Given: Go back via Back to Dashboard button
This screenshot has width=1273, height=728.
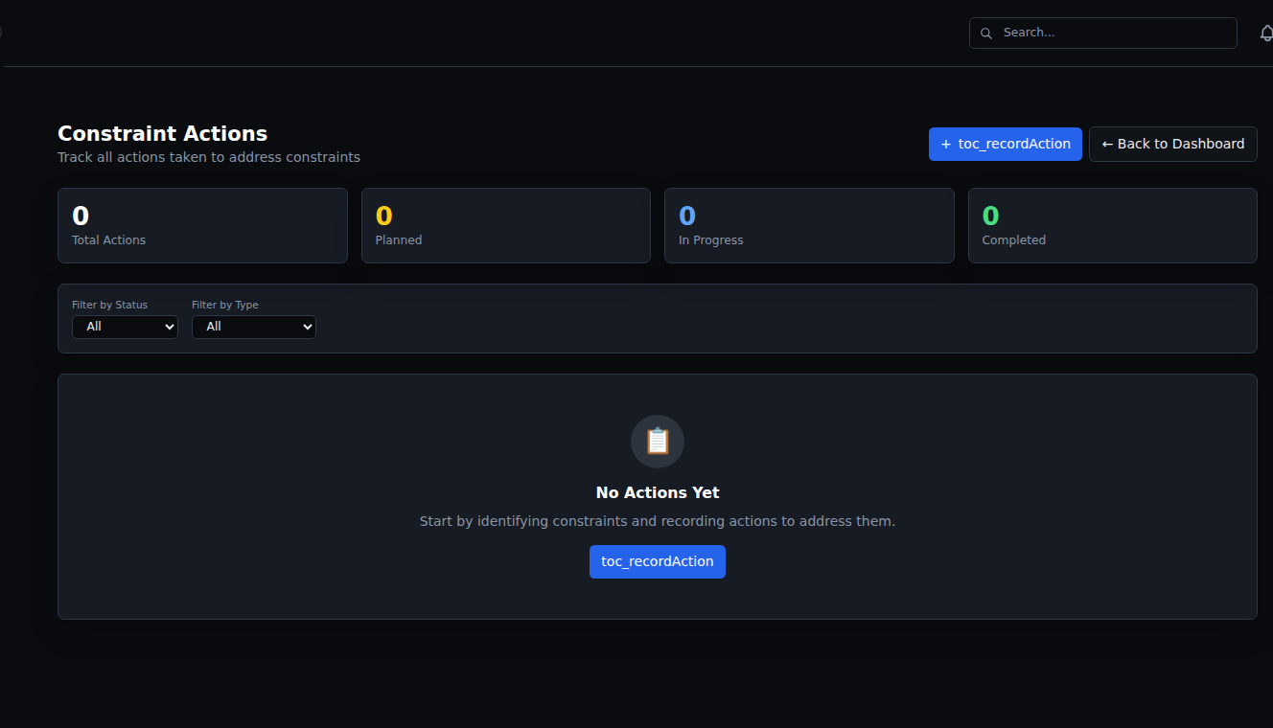Looking at the screenshot, I should pos(1173,144).
